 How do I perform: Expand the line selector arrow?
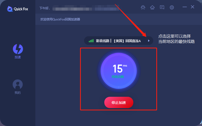[149, 41]
